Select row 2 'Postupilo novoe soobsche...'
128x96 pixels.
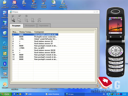click(x=35, y=37)
